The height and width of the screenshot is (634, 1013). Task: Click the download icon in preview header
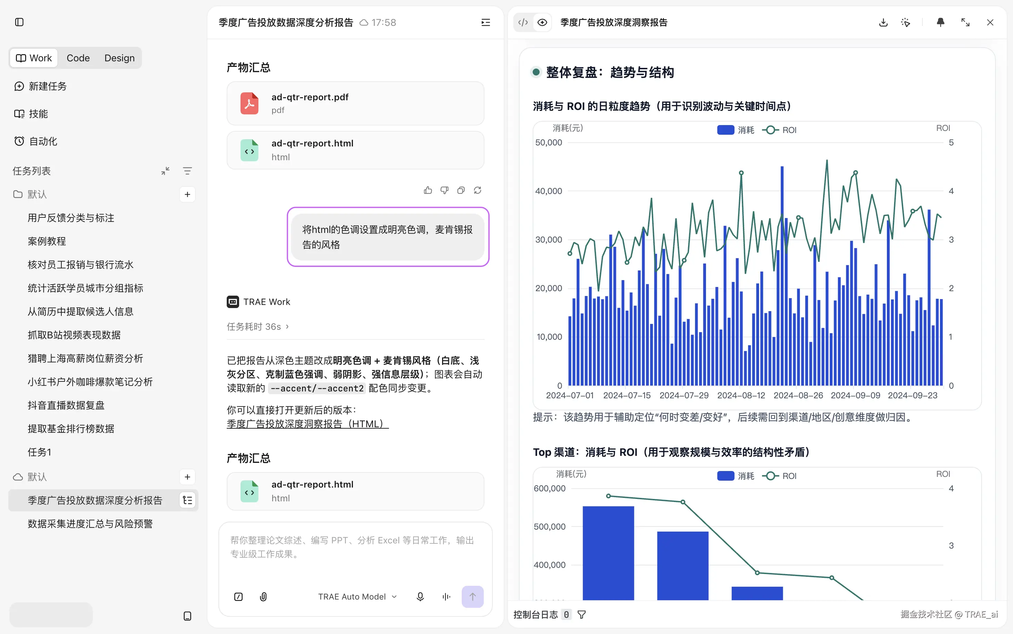tap(883, 23)
